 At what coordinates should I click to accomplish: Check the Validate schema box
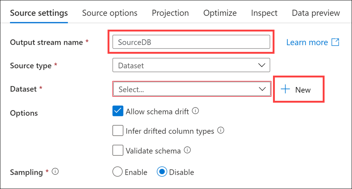pos(118,150)
